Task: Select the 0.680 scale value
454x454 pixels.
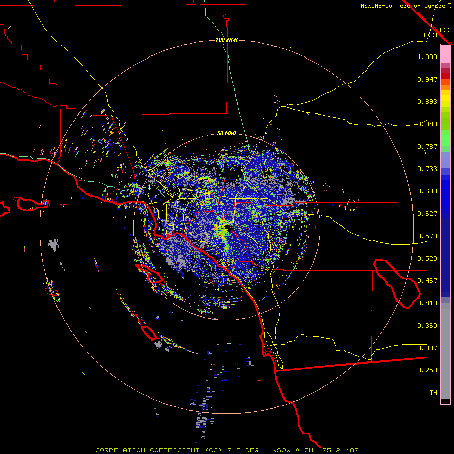Action: tap(427, 191)
